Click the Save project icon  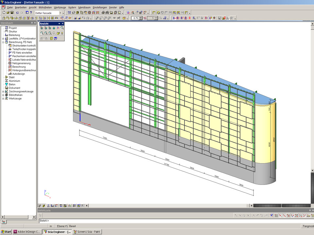pyautogui.click(x=12, y=13)
